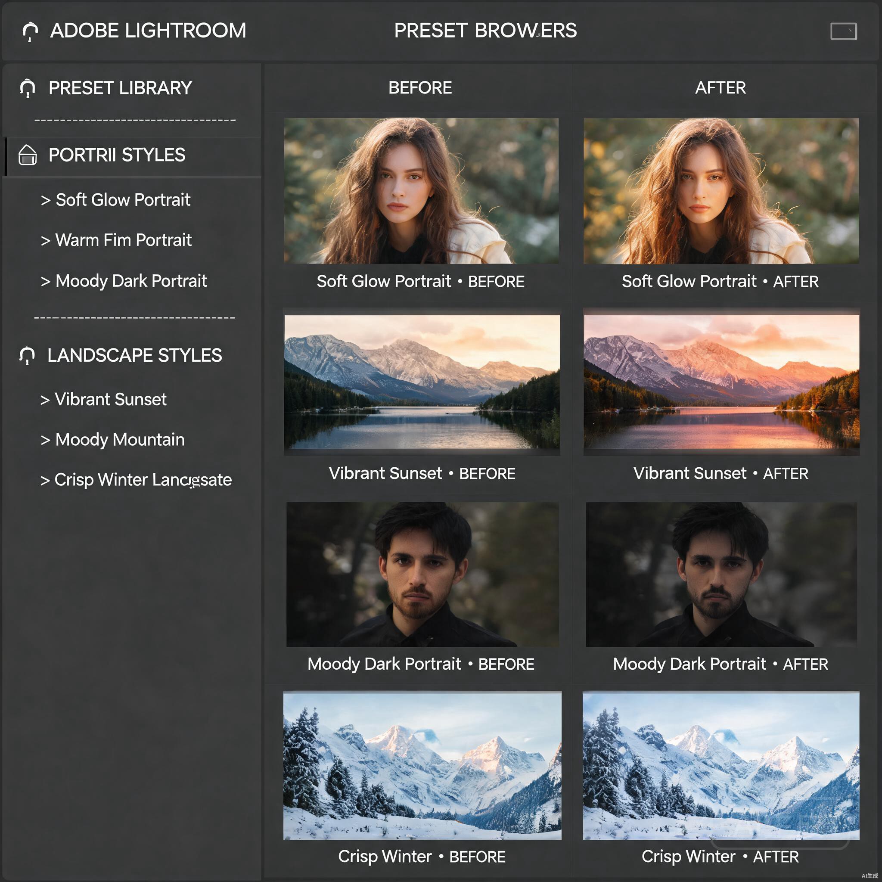Click the Landscape Styles section icon

[27, 356]
